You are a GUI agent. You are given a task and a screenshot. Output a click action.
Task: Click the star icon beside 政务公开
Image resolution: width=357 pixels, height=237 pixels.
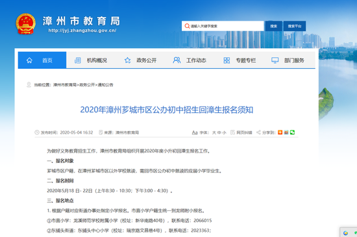click(x=127, y=60)
